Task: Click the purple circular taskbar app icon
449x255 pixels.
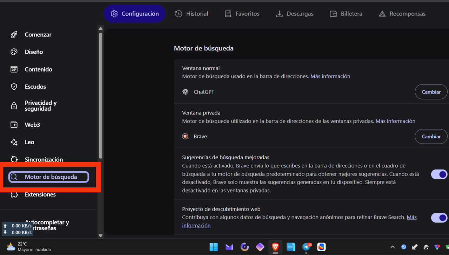Action: 244,247
